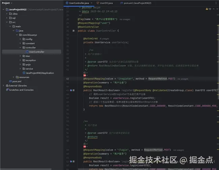Click the Scratches and Consoles icon
Screen dimensions: 219x170
click(7, 90)
